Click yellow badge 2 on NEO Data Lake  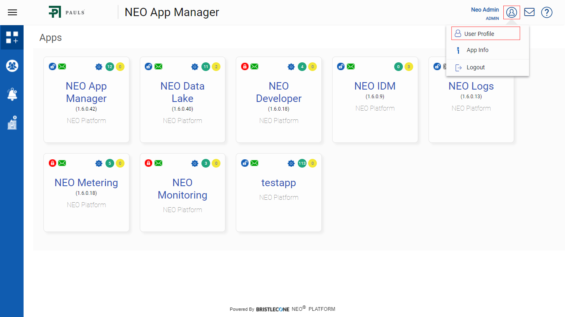click(x=216, y=66)
